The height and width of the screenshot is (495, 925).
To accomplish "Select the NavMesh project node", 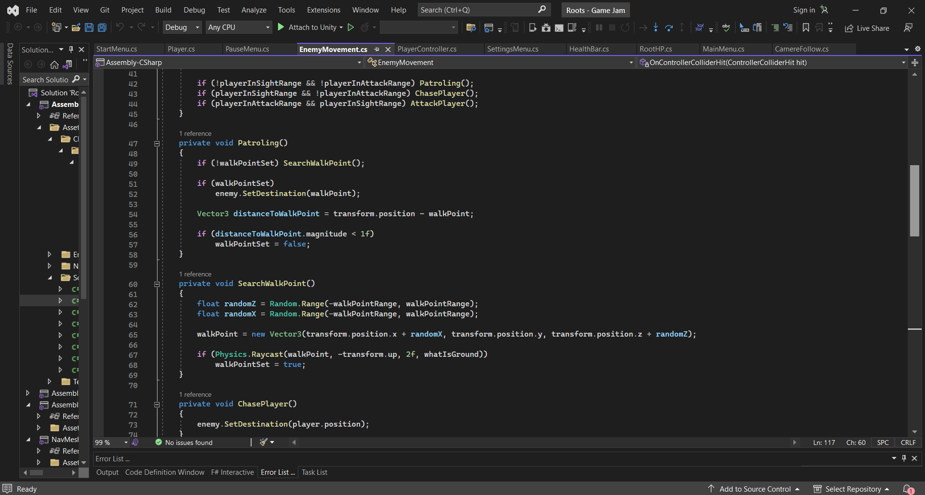I will (58, 439).
